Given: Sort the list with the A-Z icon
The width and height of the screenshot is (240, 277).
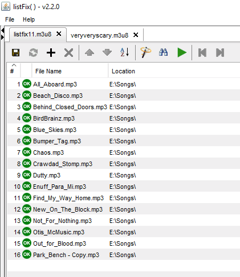Looking at the screenshot, I should pos(125,52).
